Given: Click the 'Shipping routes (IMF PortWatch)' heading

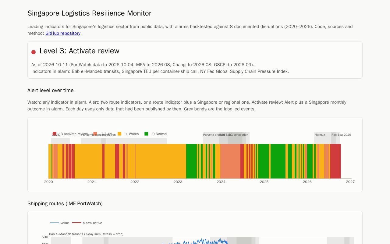Looking at the screenshot, I should 65,203.
